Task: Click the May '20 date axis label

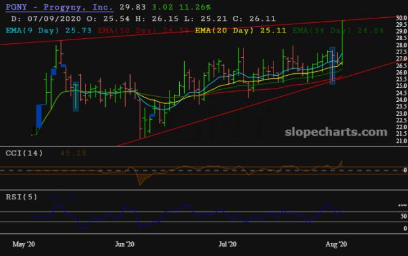Action: pyautogui.click(x=24, y=244)
